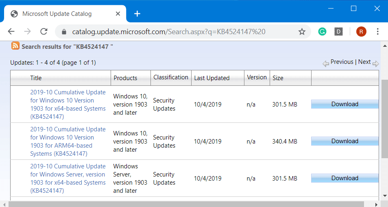
Task: Close the Microsoft Update Catalog tab
Action: pos(118,13)
